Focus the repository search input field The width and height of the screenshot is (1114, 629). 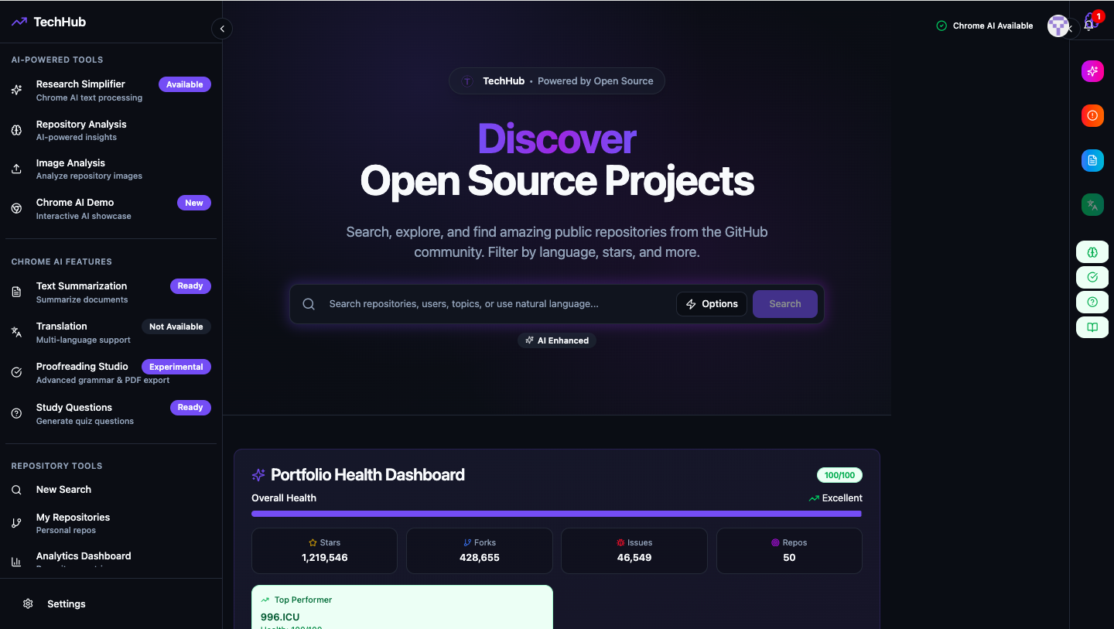click(x=497, y=304)
